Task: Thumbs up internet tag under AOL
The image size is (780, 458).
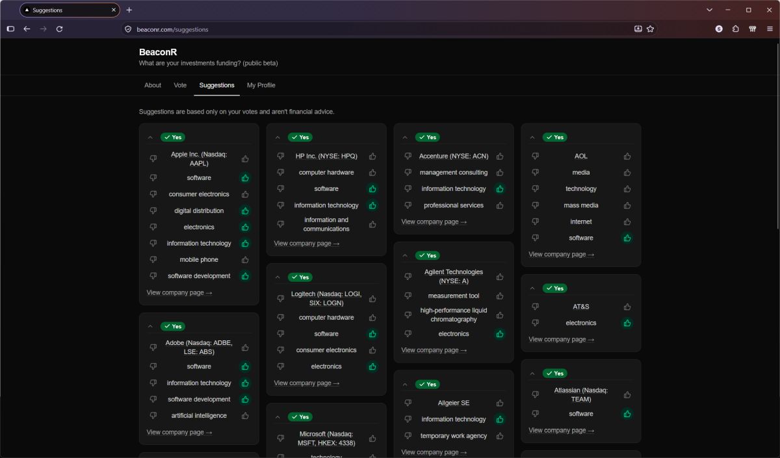Action: click(627, 222)
